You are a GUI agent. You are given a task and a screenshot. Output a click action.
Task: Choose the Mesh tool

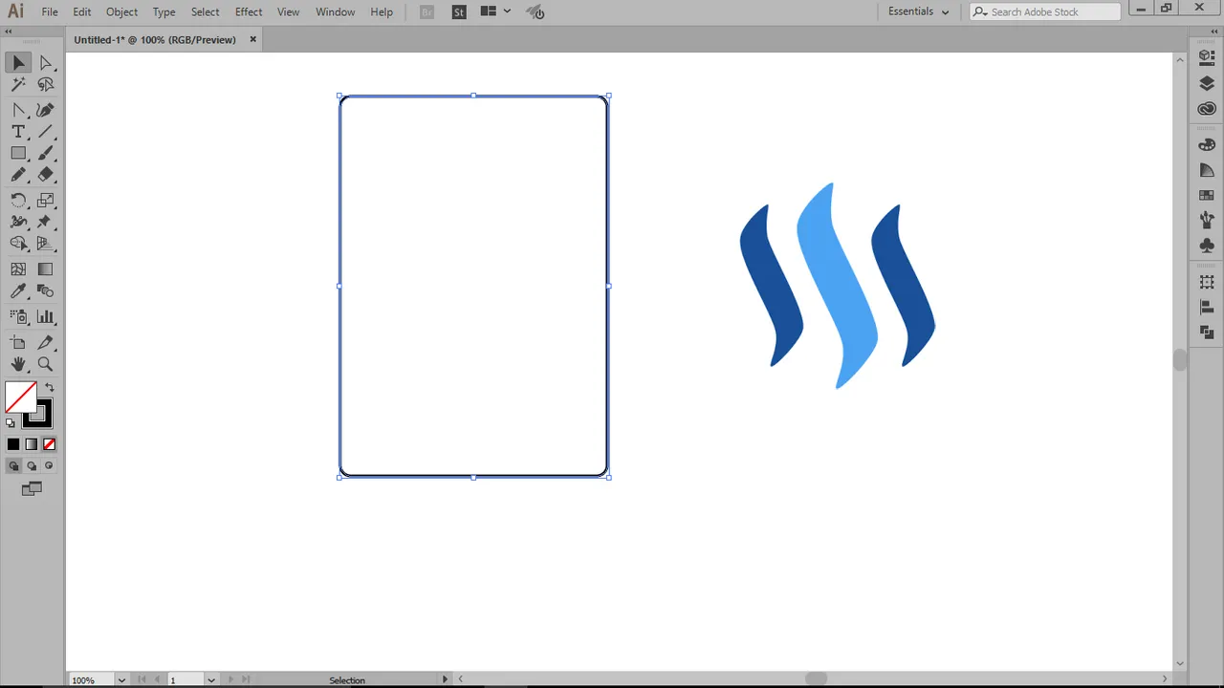tap(19, 269)
